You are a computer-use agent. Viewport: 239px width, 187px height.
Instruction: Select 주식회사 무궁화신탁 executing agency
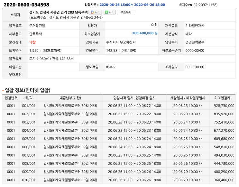[x=121, y=42]
